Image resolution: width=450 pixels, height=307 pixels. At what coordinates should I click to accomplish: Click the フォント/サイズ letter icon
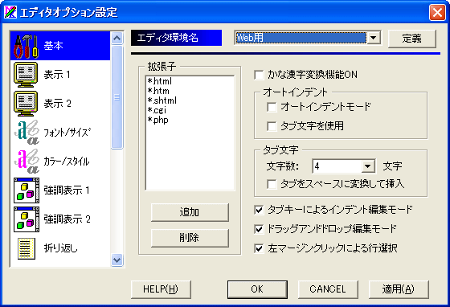(x=27, y=133)
